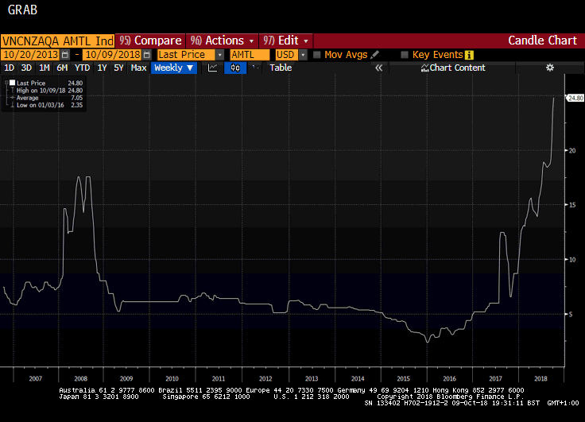Open start date calendar picker icon
The width and height of the screenshot is (585, 422).
click(65, 55)
